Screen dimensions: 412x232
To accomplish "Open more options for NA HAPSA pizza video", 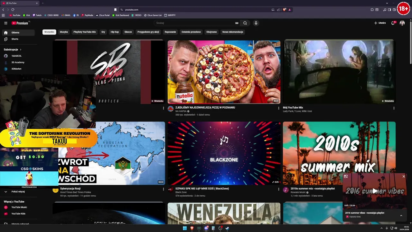I will click(279, 108).
